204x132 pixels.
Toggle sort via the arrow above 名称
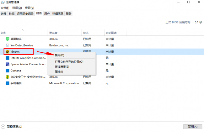[x=23, y=30]
